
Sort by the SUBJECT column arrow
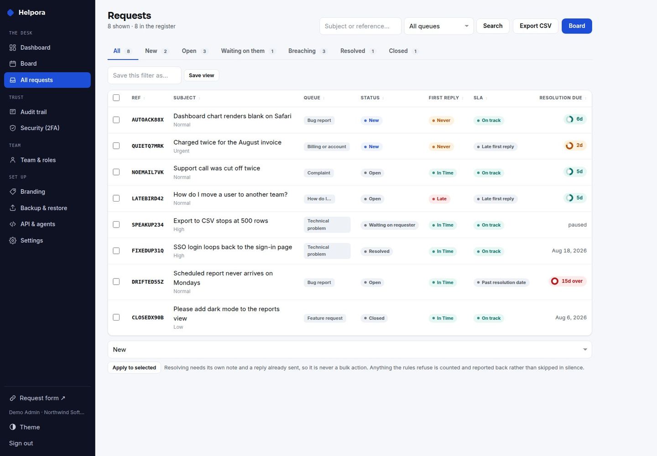tap(199, 98)
